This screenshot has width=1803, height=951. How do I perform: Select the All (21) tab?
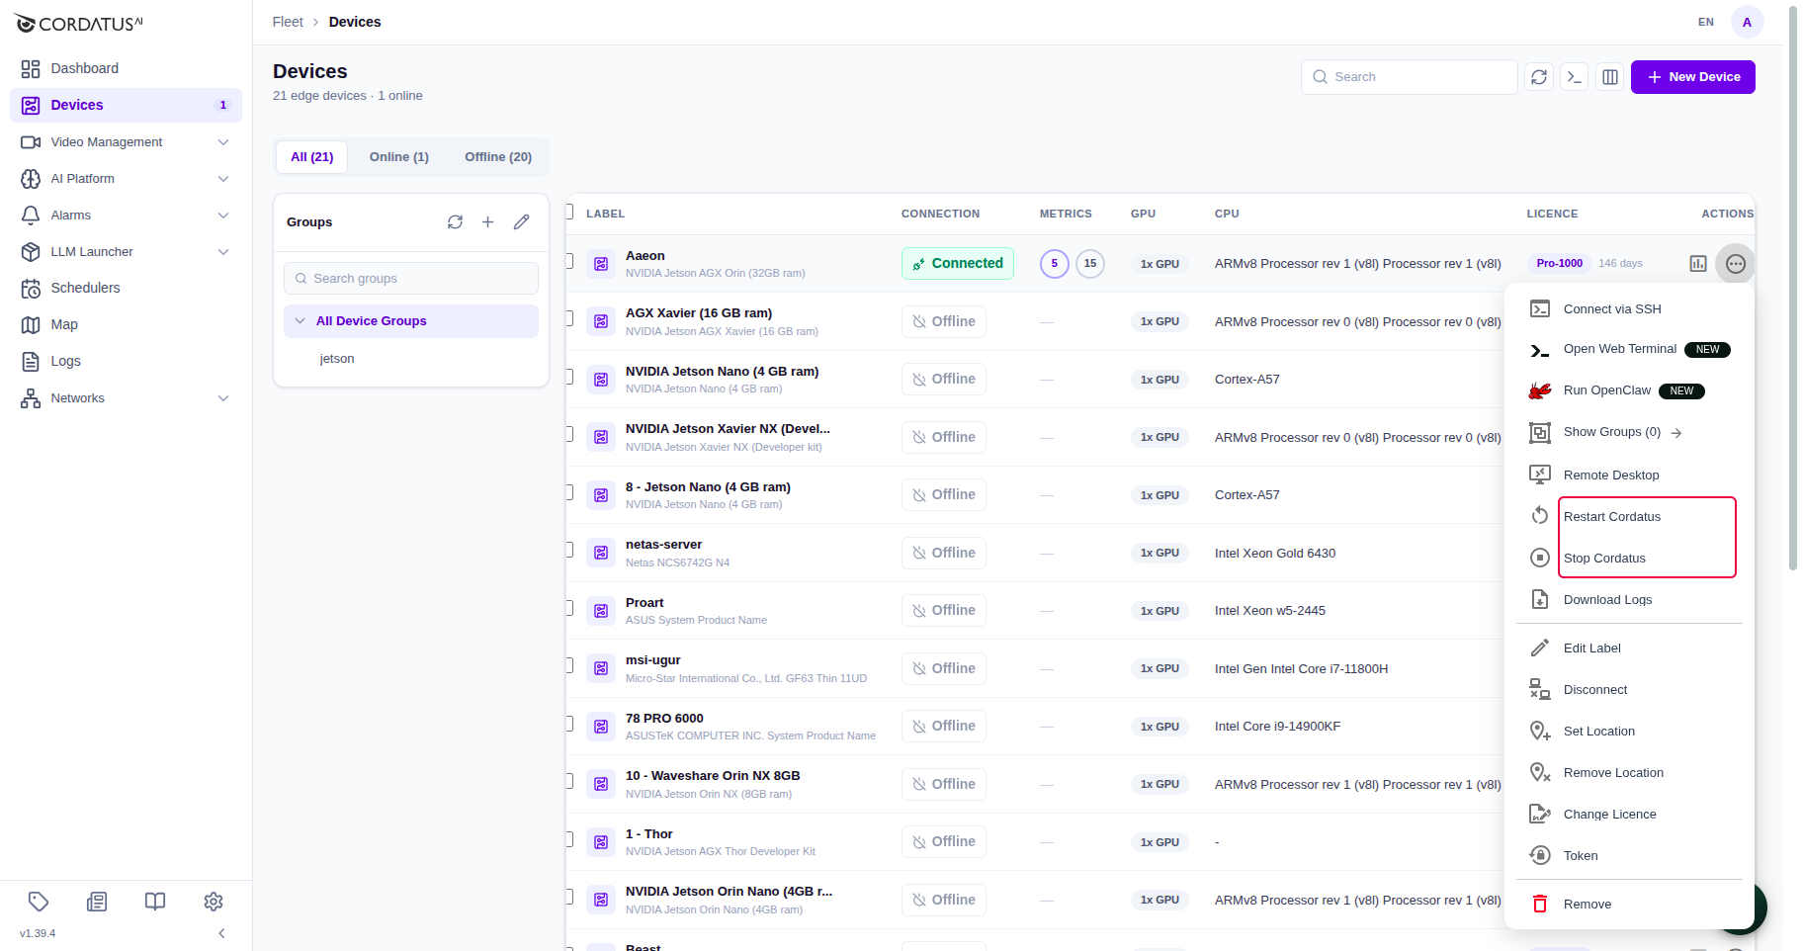(x=312, y=157)
